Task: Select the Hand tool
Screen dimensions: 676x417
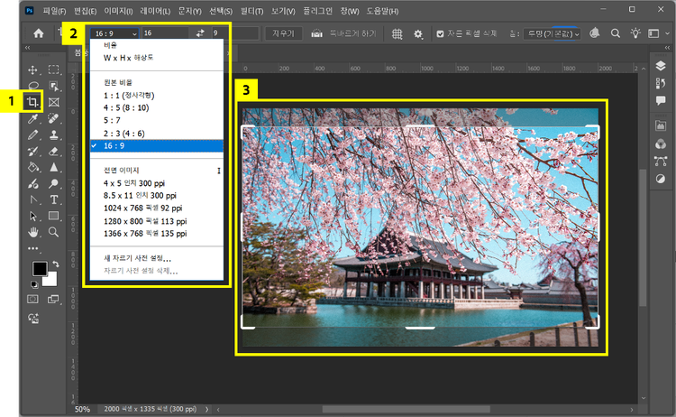Action: click(33, 232)
